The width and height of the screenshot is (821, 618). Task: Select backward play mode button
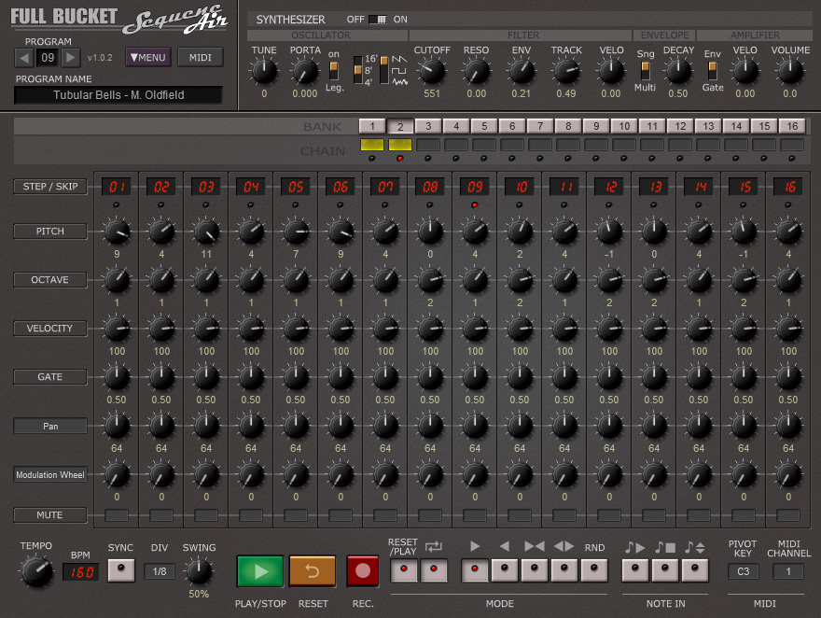pyautogui.click(x=505, y=570)
